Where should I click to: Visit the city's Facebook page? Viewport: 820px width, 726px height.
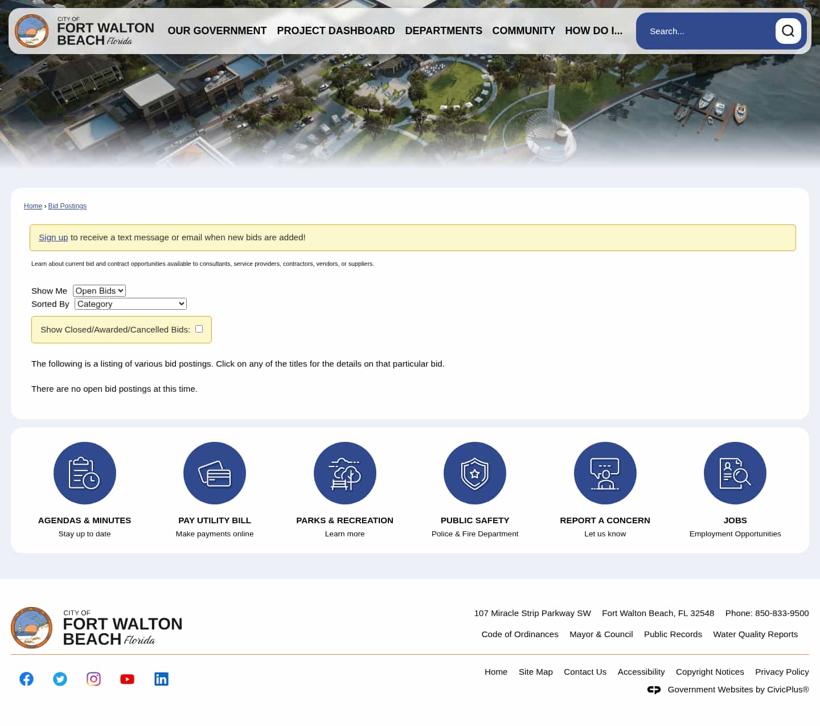click(26, 679)
